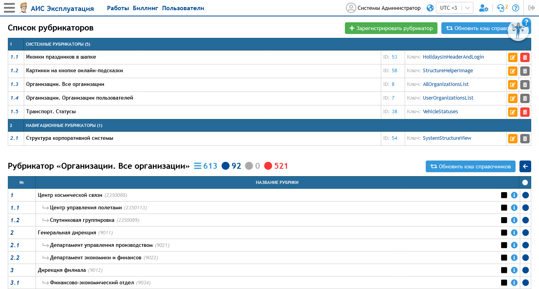The height and width of the screenshot is (289, 539).
Task: Open the Работы menu
Action: 118,8
